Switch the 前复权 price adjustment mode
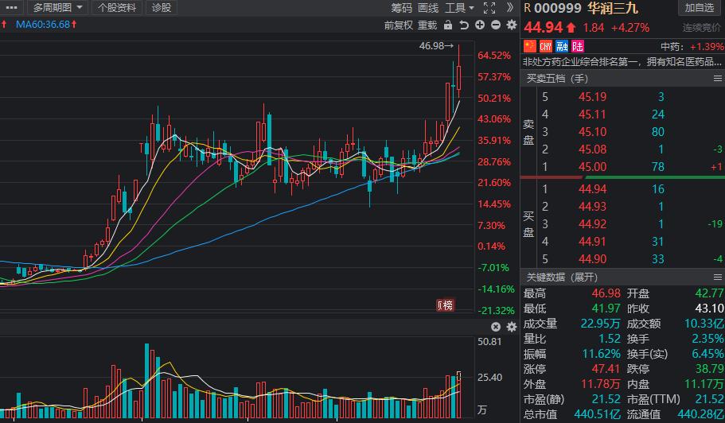 (398, 25)
